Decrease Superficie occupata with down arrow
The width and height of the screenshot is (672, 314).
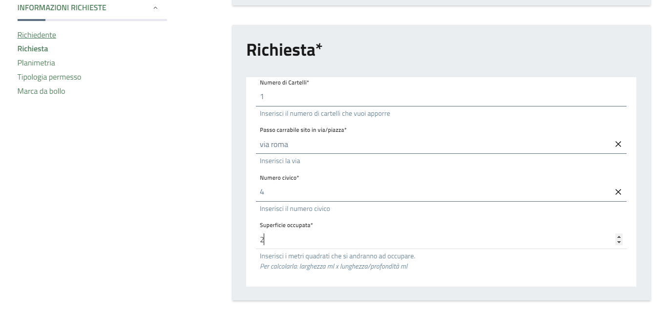[619, 242]
